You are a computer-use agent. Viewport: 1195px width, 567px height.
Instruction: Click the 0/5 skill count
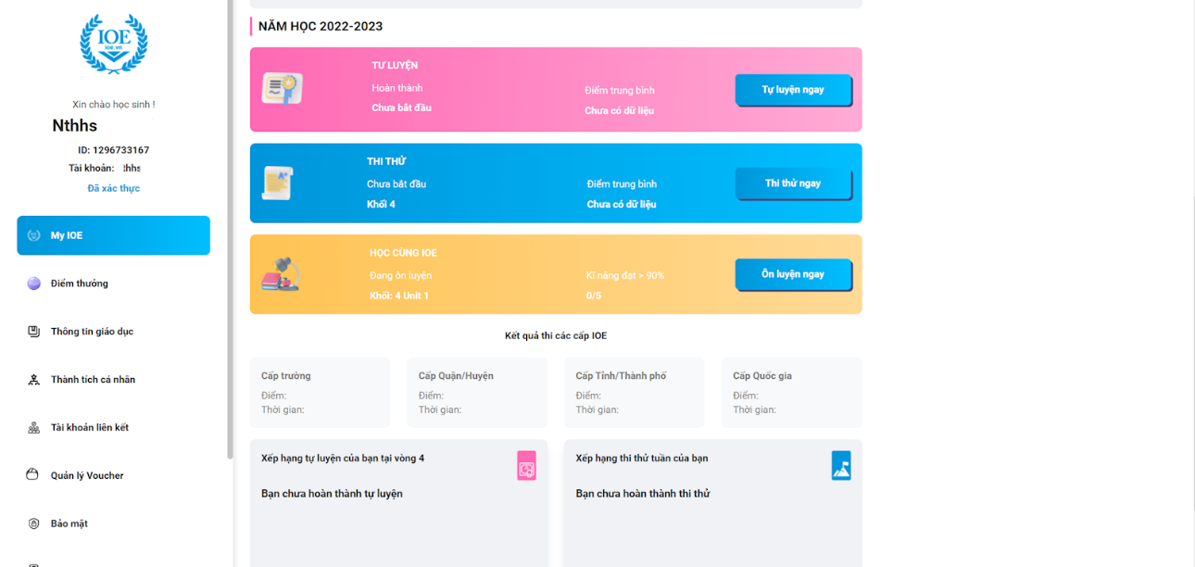[x=594, y=296]
